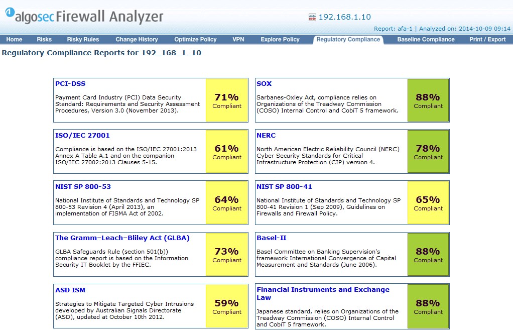Click the 73% Compliant GLBA score box
Screen dimensions: 513x336
[227, 255]
